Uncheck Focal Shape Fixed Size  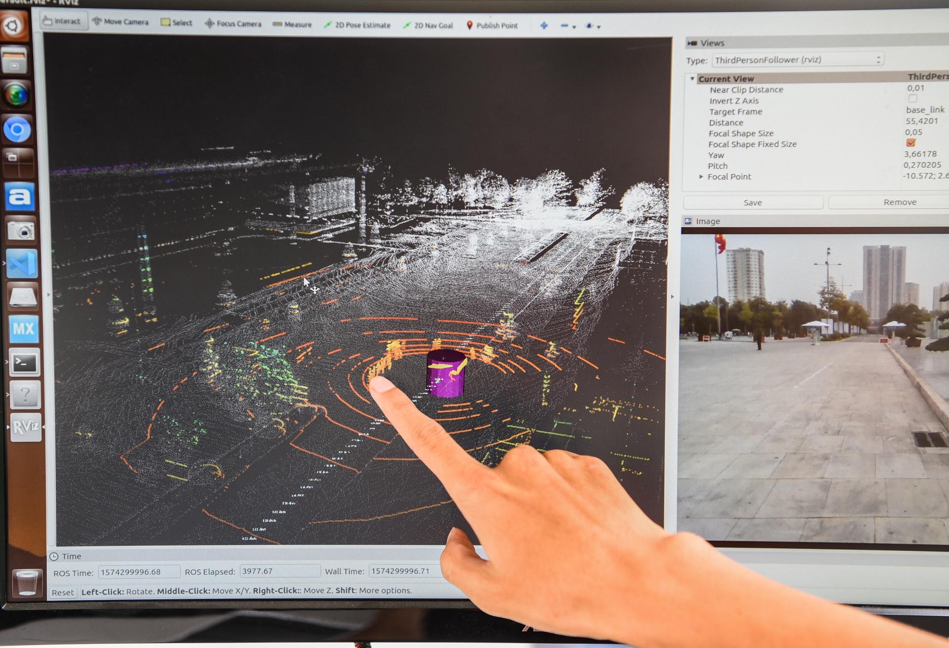[x=911, y=143]
